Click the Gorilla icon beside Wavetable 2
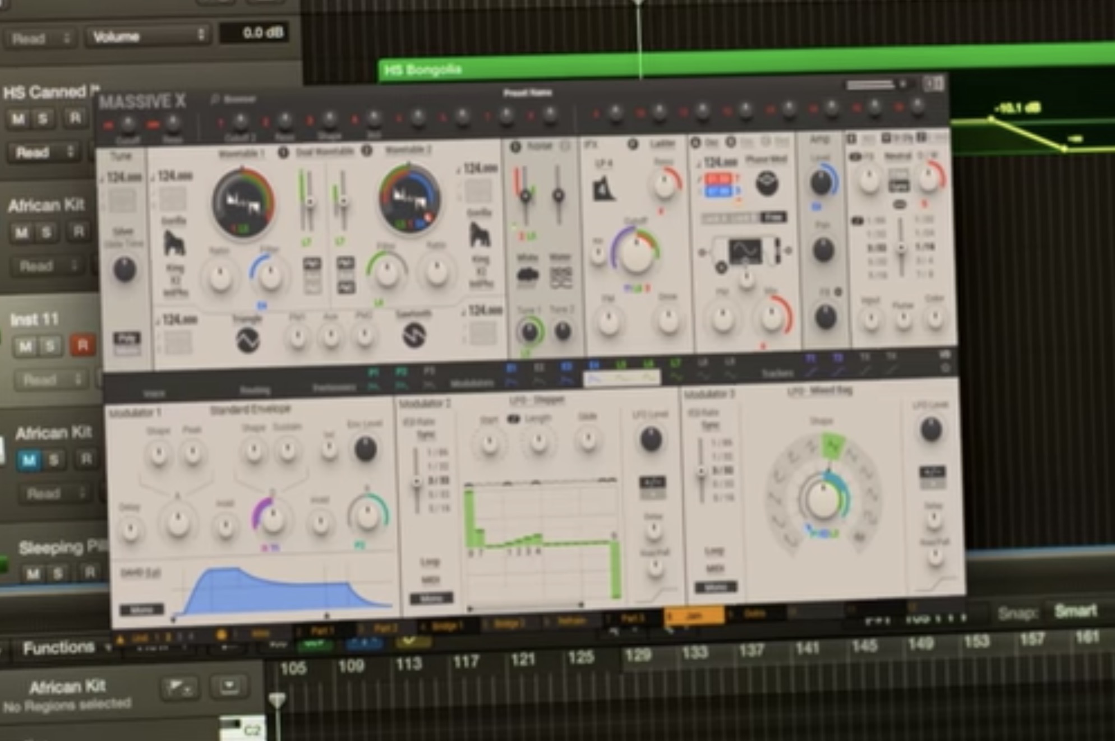This screenshot has width=1115, height=741. click(480, 234)
